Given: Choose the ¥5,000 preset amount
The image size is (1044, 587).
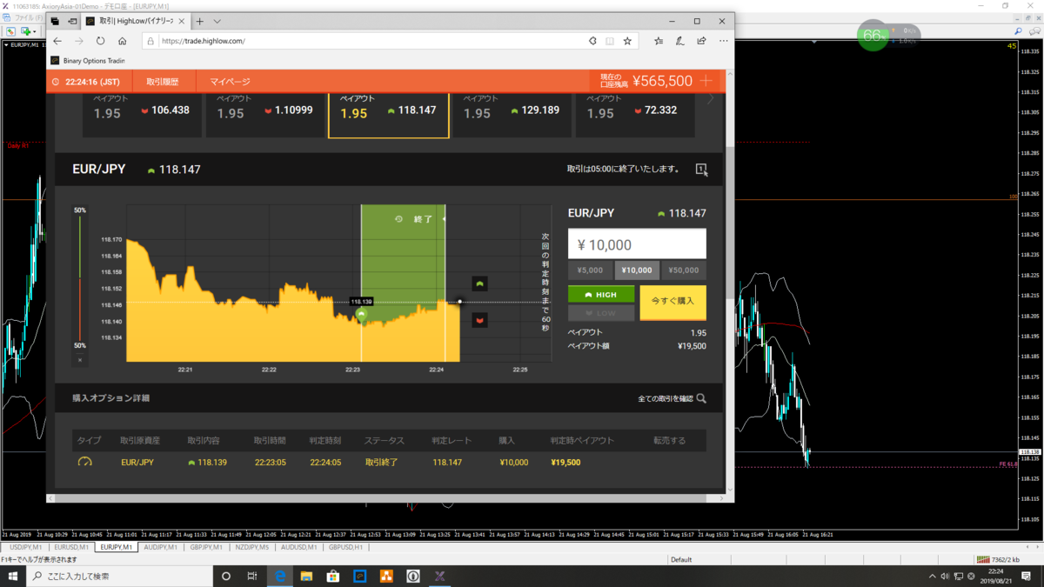Looking at the screenshot, I should pyautogui.click(x=590, y=270).
